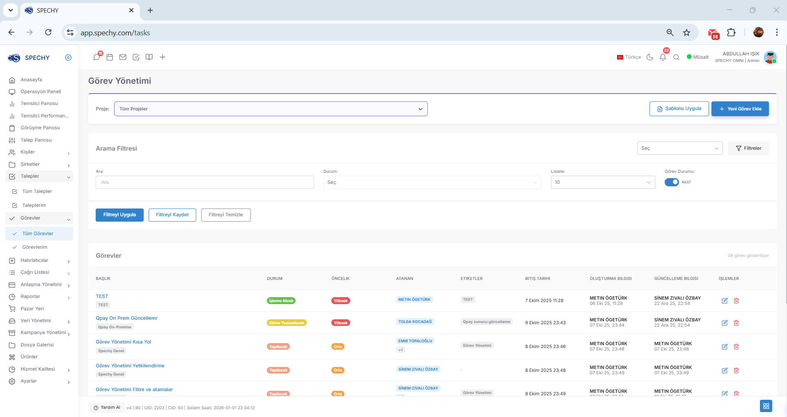
Task: Expand the Ayarlar sidebar menu
Action: coord(39,381)
